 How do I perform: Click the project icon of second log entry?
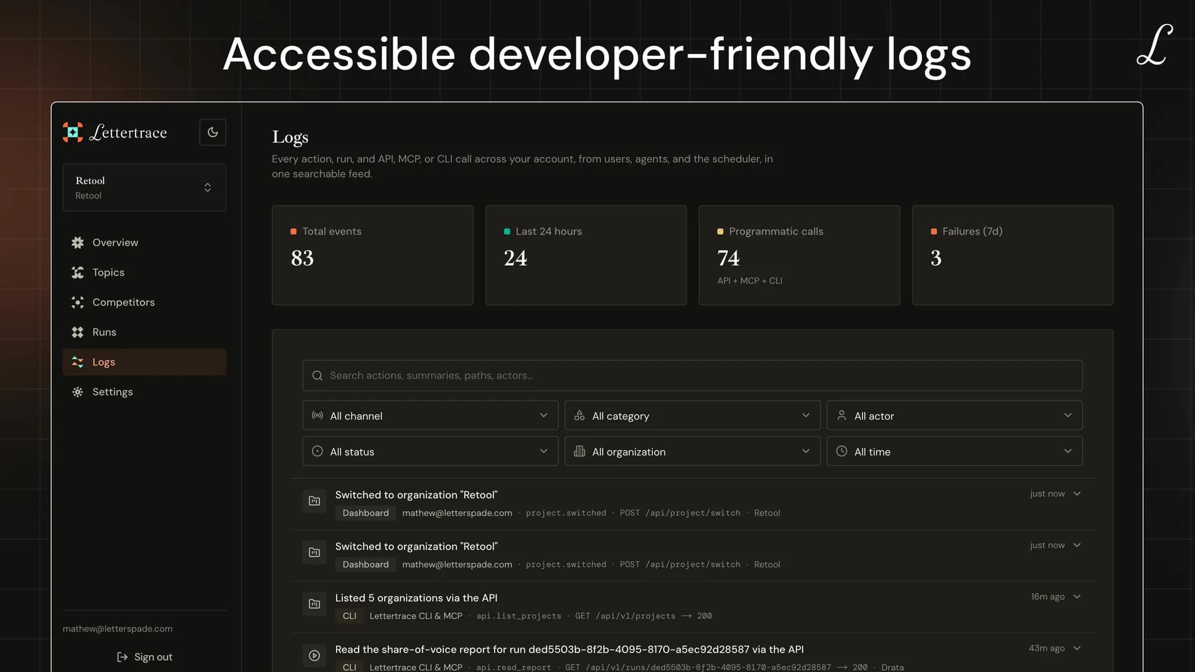click(x=314, y=553)
